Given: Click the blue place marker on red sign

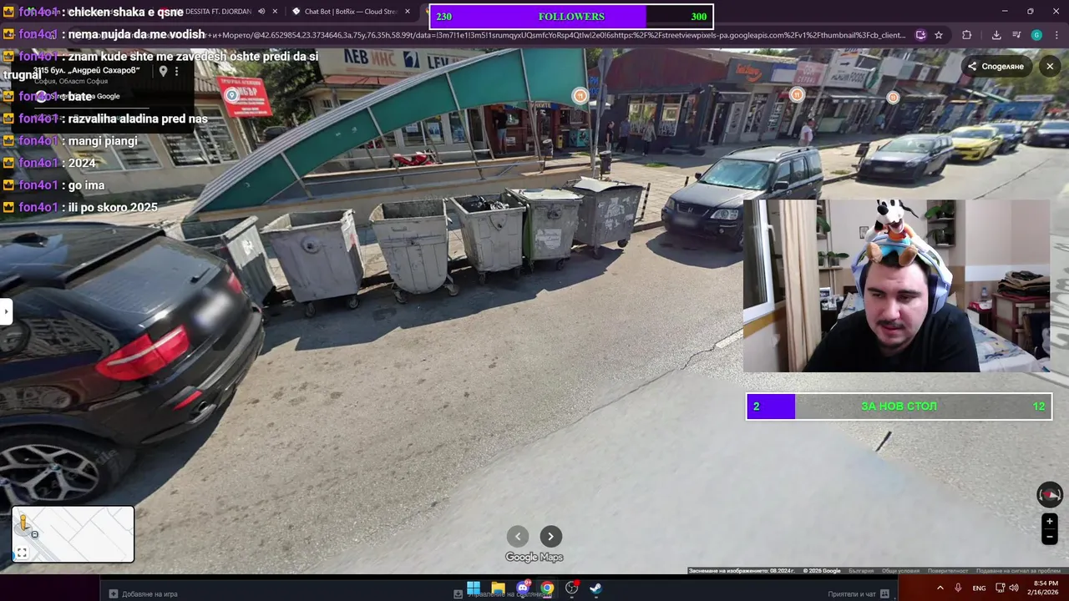Looking at the screenshot, I should pyautogui.click(x=232, y=95).
